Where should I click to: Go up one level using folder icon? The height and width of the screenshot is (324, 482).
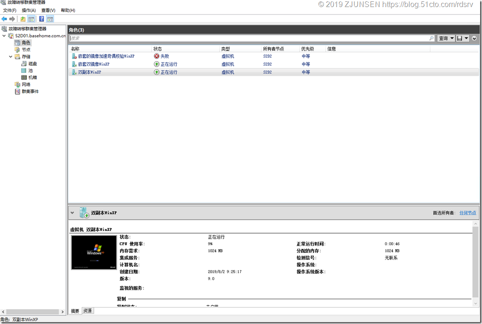click(23, 19)
